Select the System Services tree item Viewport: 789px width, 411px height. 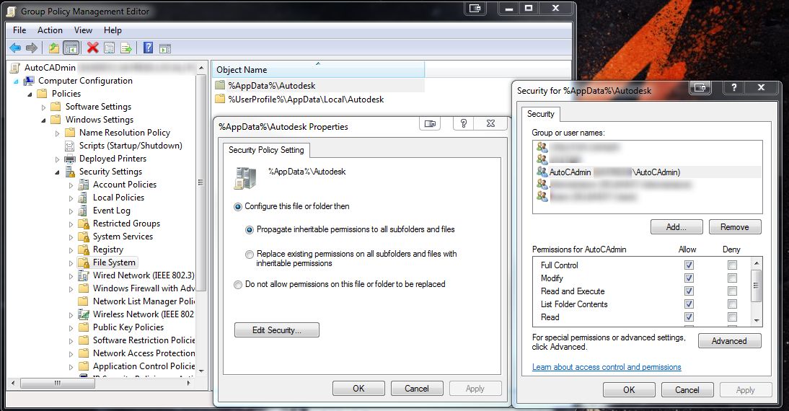123,237
